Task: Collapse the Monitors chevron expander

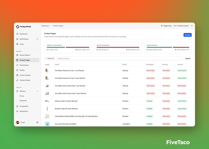Action: (37, 91)
